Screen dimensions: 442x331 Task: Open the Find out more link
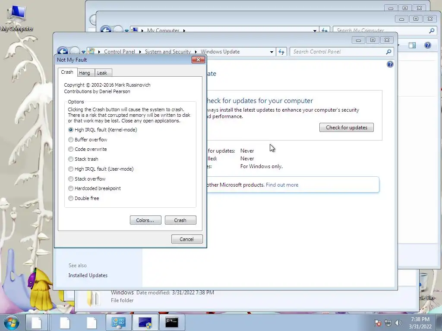coord(282,185)
